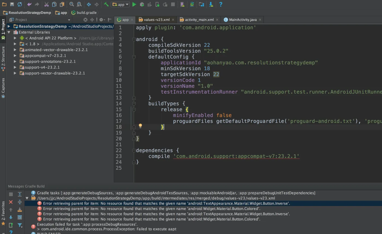382x234 pixels.
Task: Click ResolutionStrategyDemp breadcrumb
Action: [27, 13]
